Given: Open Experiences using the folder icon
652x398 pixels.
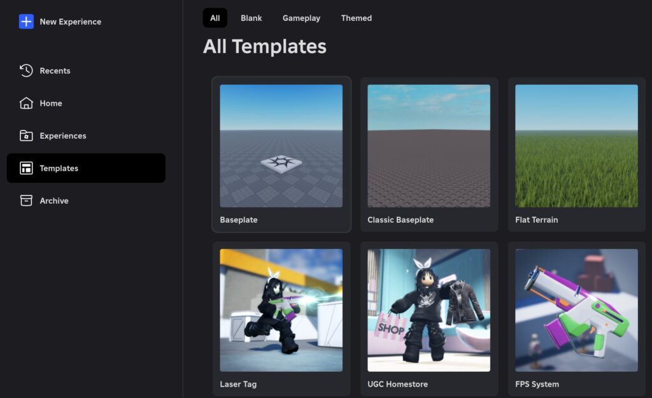Looking at the screenshot, I should point(26,136).
